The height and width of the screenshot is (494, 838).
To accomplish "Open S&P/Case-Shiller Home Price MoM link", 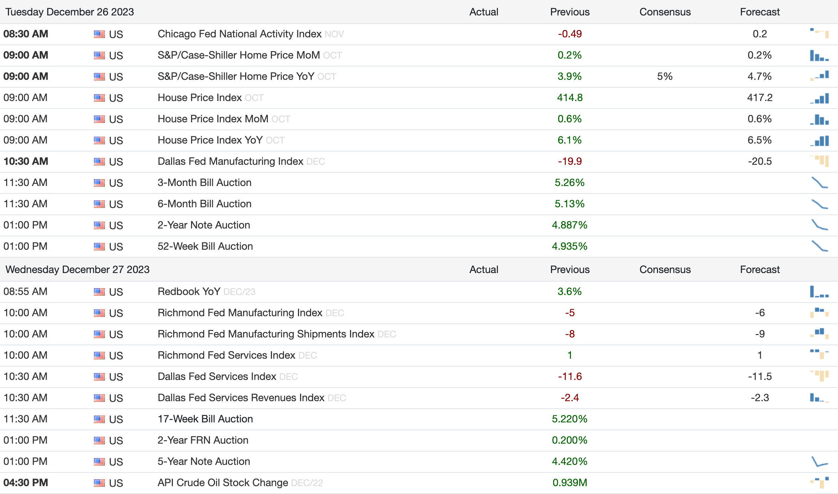I will [238, 55].
